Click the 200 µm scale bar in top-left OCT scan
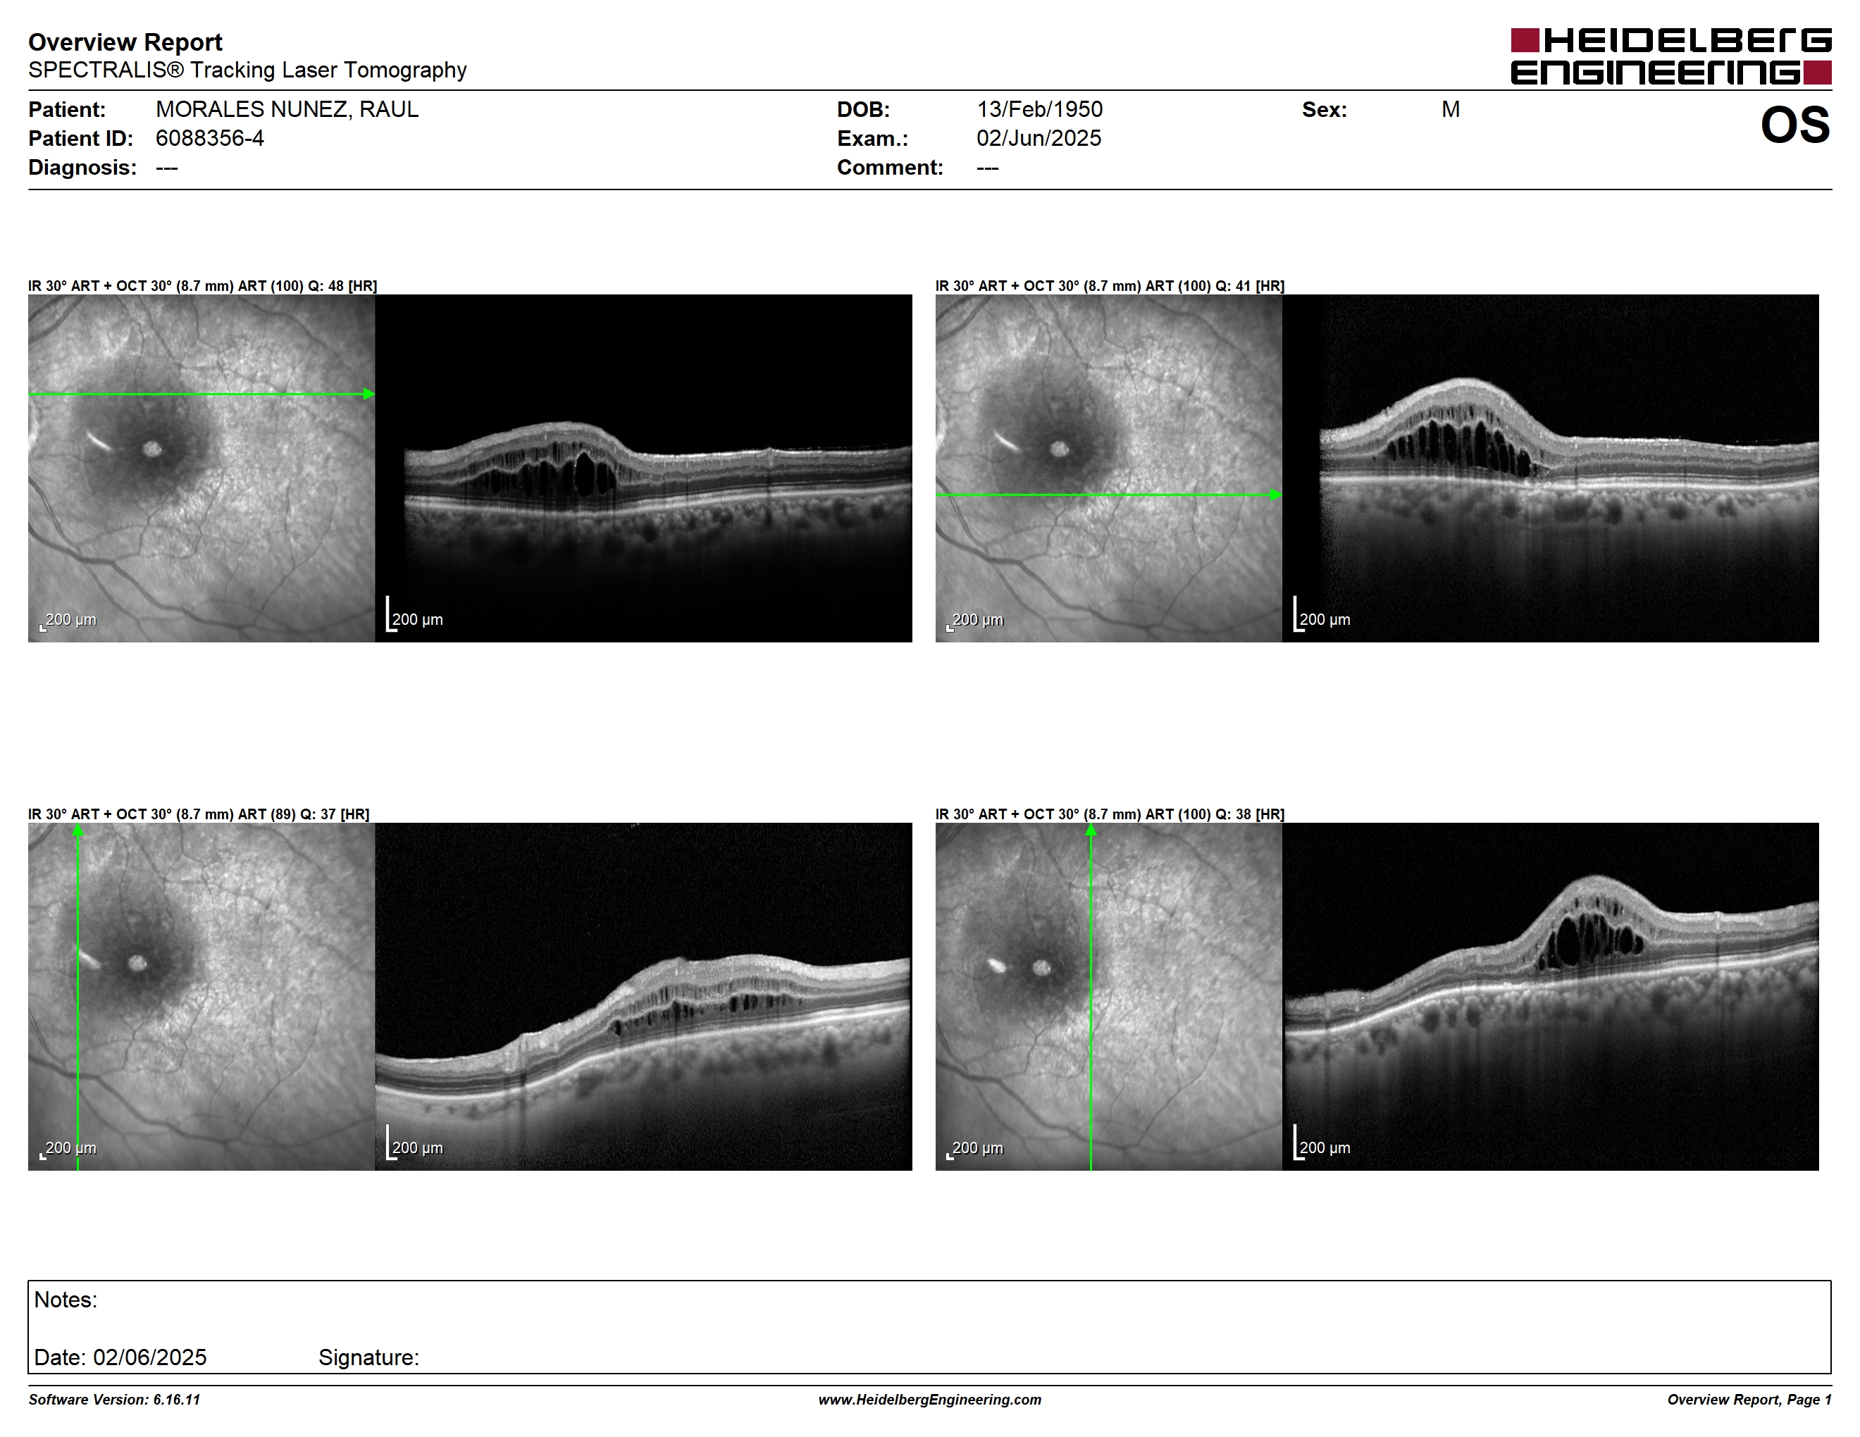Screen dimensions: 1860x1437 pos(415,615)
